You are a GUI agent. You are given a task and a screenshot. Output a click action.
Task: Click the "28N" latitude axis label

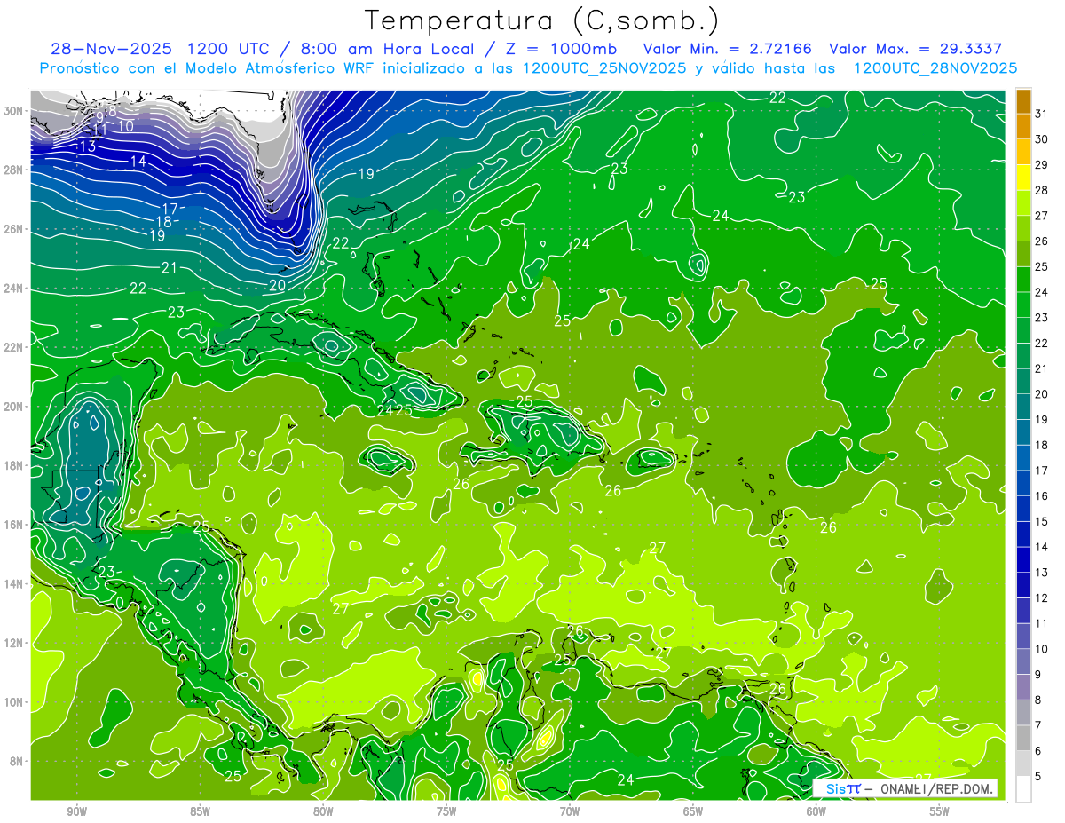13,170
